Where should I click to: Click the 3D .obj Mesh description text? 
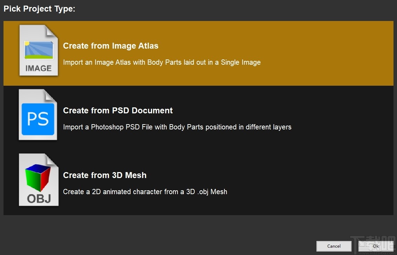click(145, 192)
